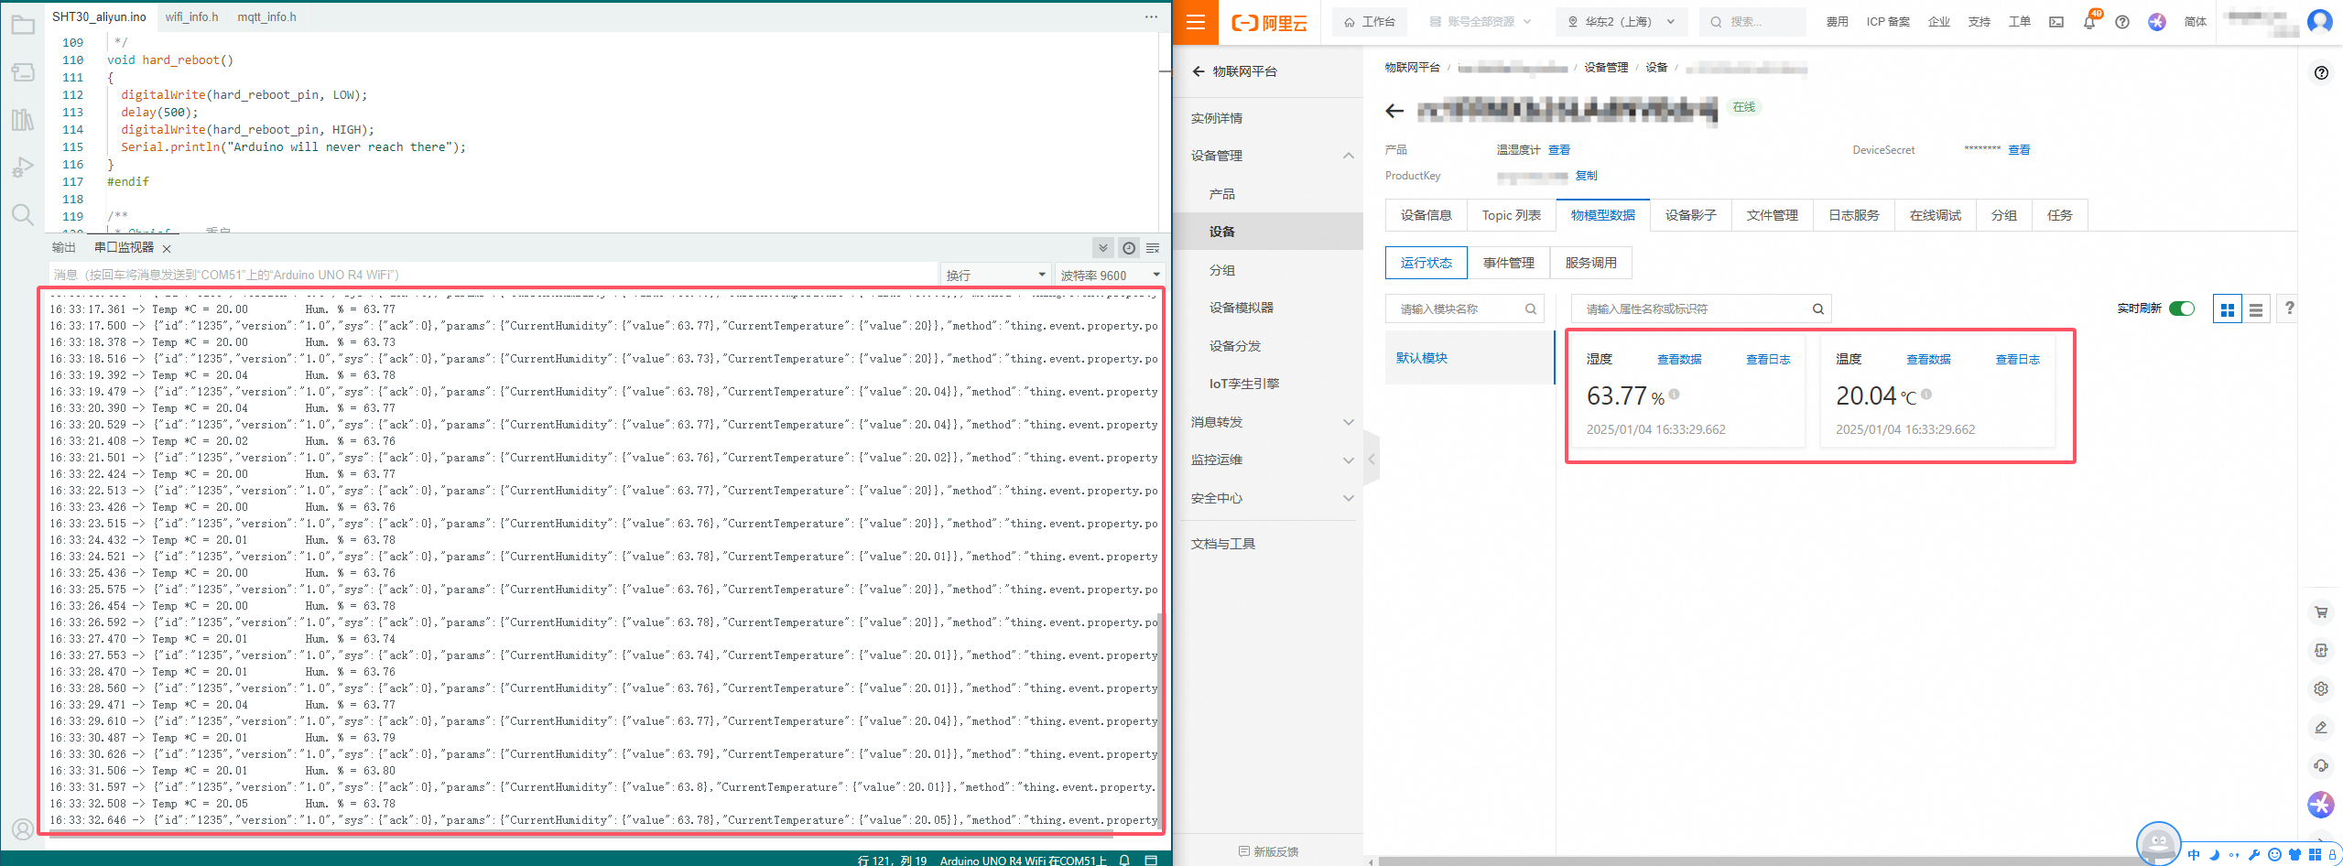The image size is (2343, 866).
Task: Click 查看日志 link for 温度
Action: coord(2018,360)
